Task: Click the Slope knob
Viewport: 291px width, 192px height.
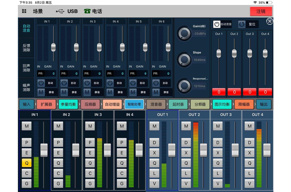Action: coord(184,60)
